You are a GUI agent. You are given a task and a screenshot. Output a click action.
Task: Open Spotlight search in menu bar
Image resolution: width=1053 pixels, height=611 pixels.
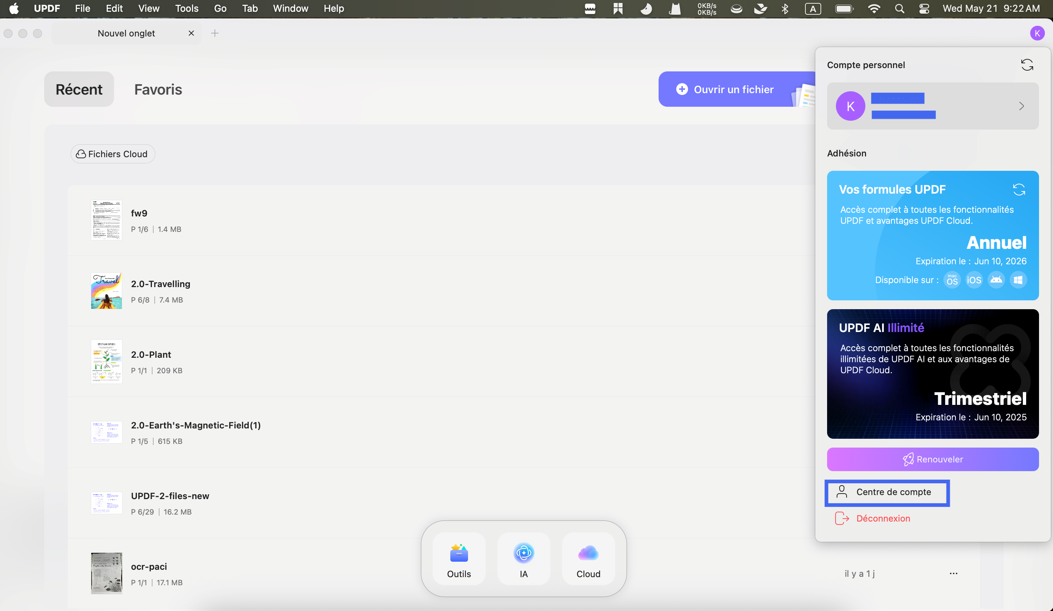pos(900,8)
